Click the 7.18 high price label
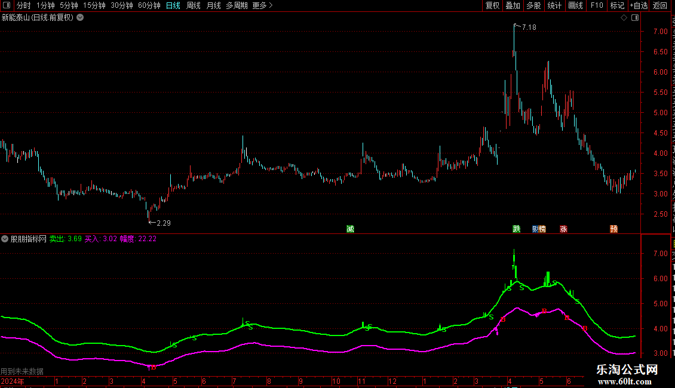The image size is (675, 388). coord(529,27)
